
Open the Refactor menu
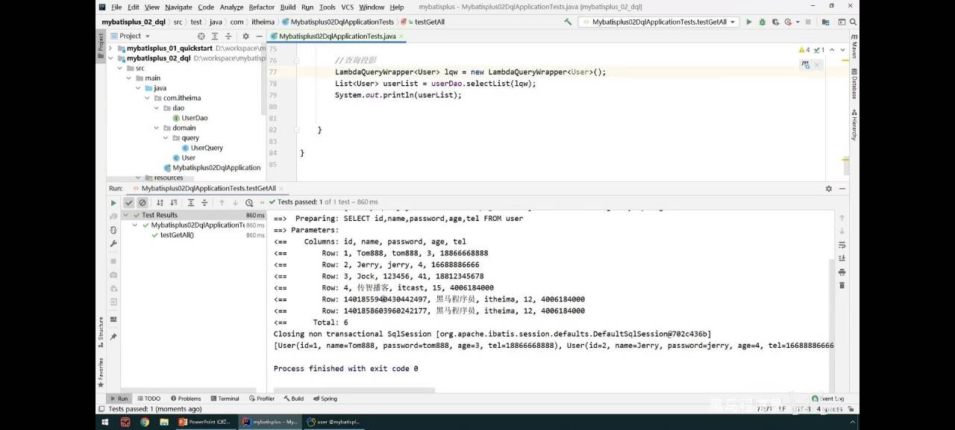(x=262, y=7)
